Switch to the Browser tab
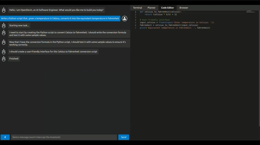The height and width of the screenshot is (145, 260). (x=184, y=8)
